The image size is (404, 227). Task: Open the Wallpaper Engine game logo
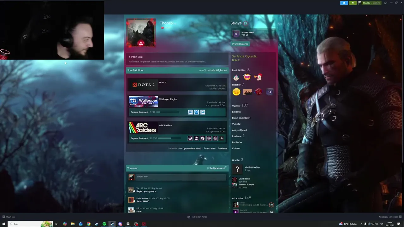pos(143,101)
